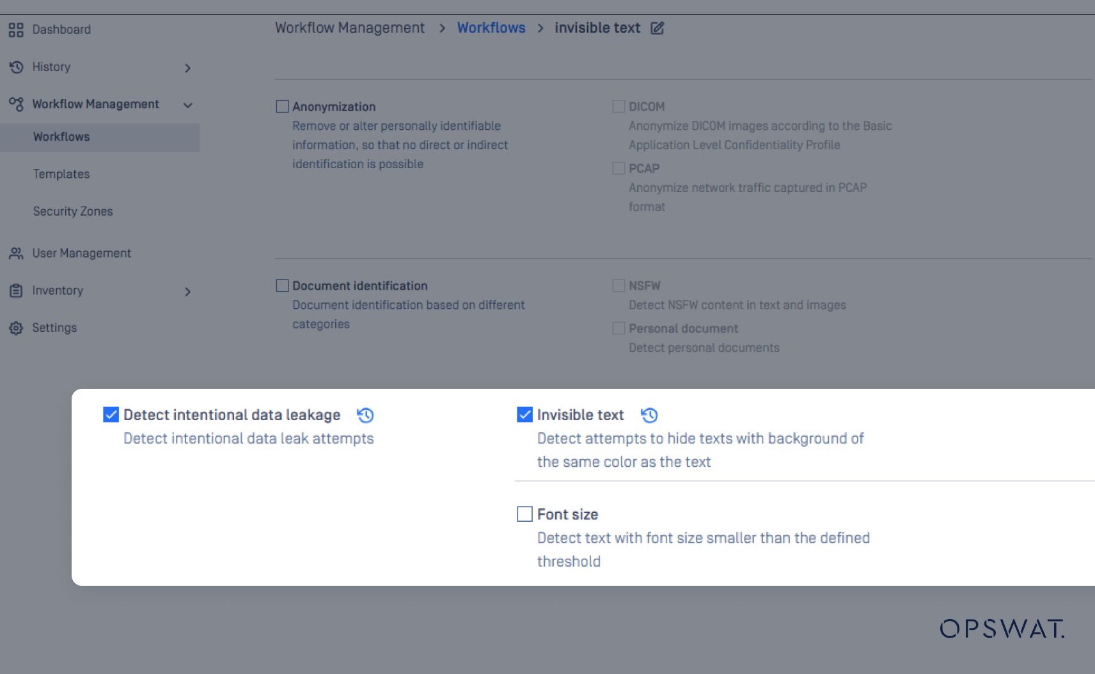Click the Settings gear icon
This screenshot has height=674, width=1095.
(15, 327)
